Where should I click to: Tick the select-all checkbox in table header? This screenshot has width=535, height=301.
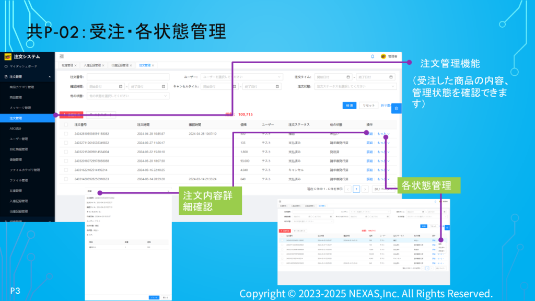pos(66,124)
